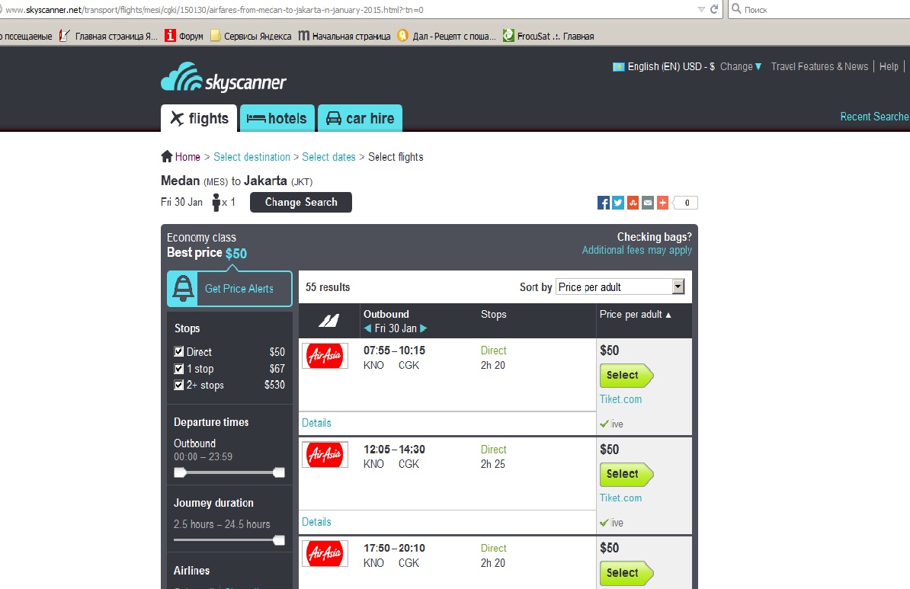Open the Sort by dropdown
Screen dimensions: 910x589
pyautogui.click(x=620, y=287)
